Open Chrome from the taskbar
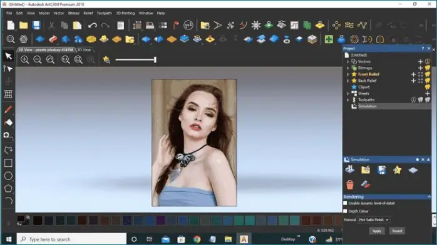The width and height of the screenshot is (437, 245). (x=197, y=239)
